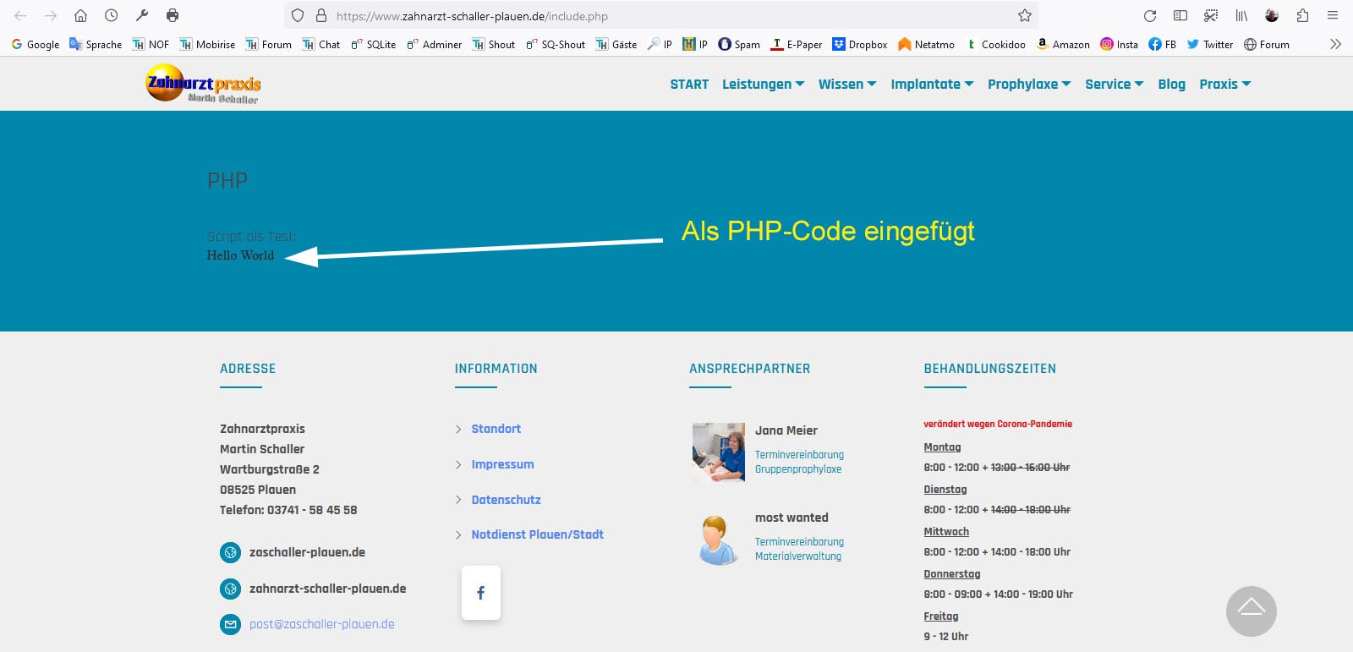The image size is (1353, 652).
Task: Open the Blog menu item
Action: coord(1171,85)
